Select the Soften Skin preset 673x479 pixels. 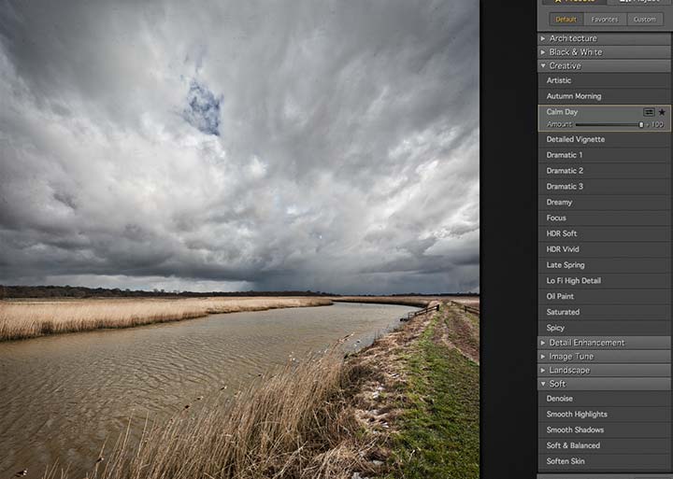click(604, 462)
